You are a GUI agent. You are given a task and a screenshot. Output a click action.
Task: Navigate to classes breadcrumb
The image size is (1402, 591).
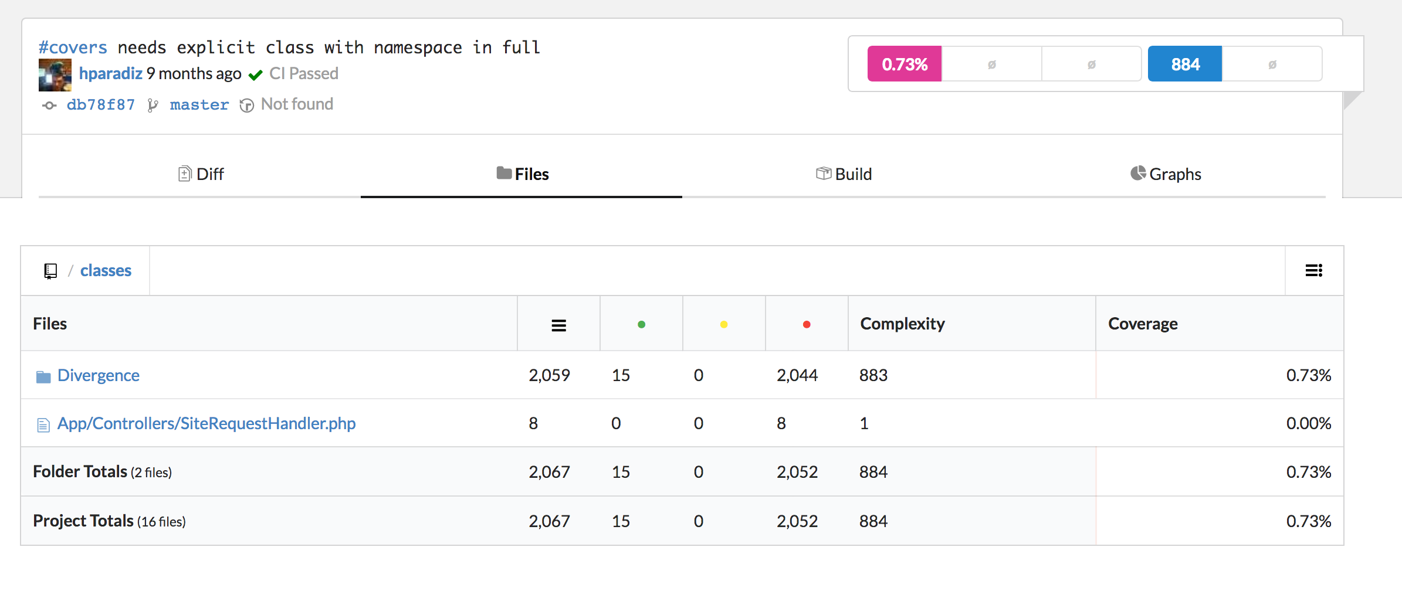point(106,270)
